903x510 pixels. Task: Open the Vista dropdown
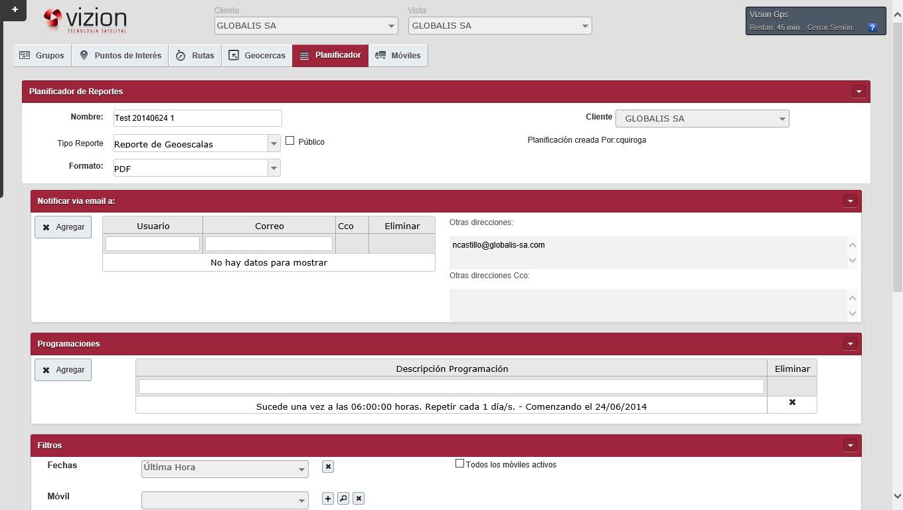click(x=500, y=26)
